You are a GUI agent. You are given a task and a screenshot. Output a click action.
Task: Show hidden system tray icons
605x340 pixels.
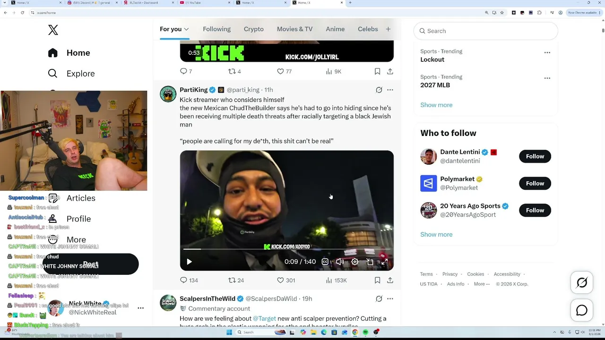click(x=555, y=332)
